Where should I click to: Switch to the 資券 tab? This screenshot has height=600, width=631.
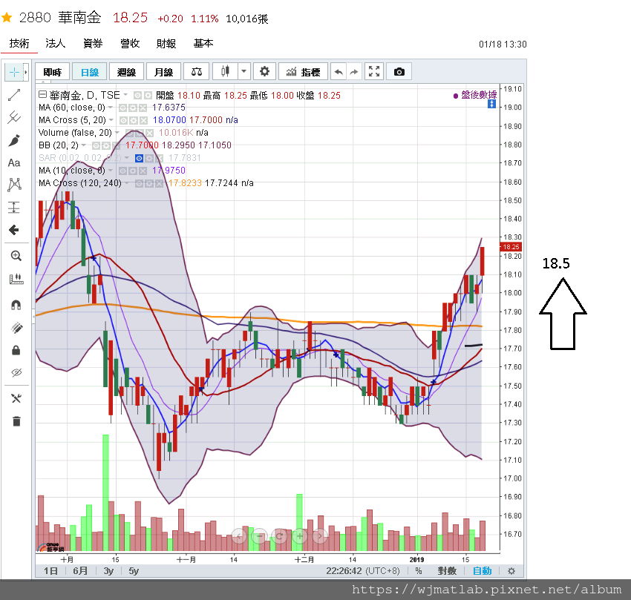(93, 44)
